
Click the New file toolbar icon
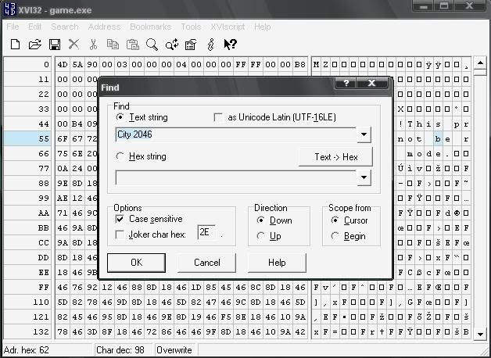click(15, 45)
